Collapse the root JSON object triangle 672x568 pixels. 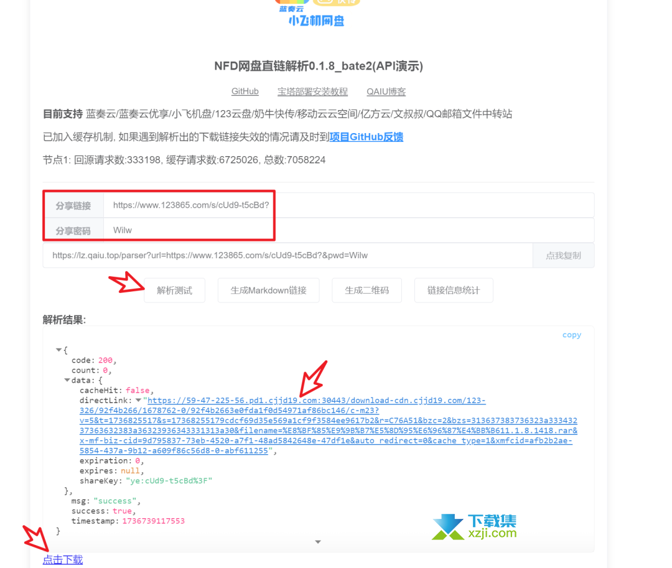coord(58,350)
